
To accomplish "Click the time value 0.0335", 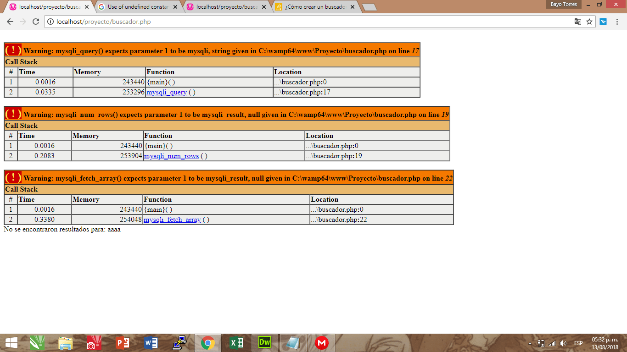I will (x=45, y=92).
